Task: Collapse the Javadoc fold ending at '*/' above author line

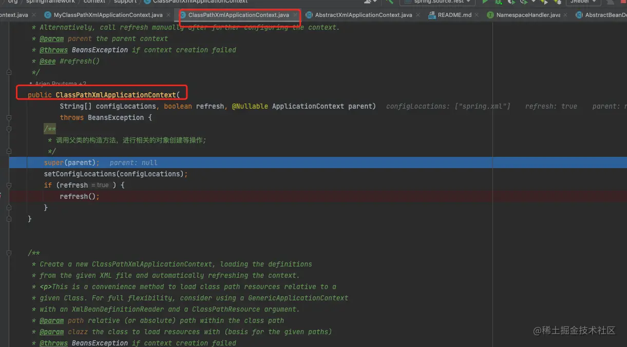Action: click(x=9, y=72)
